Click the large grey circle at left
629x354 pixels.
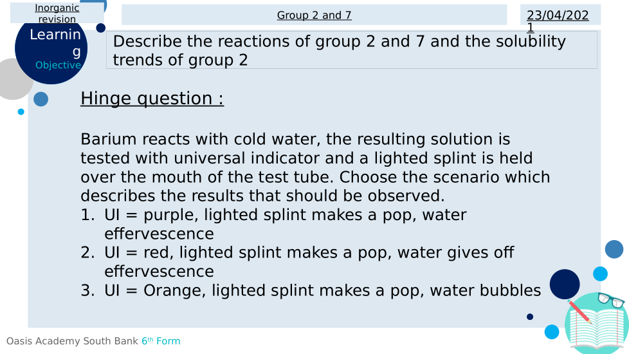click(12, 79)
